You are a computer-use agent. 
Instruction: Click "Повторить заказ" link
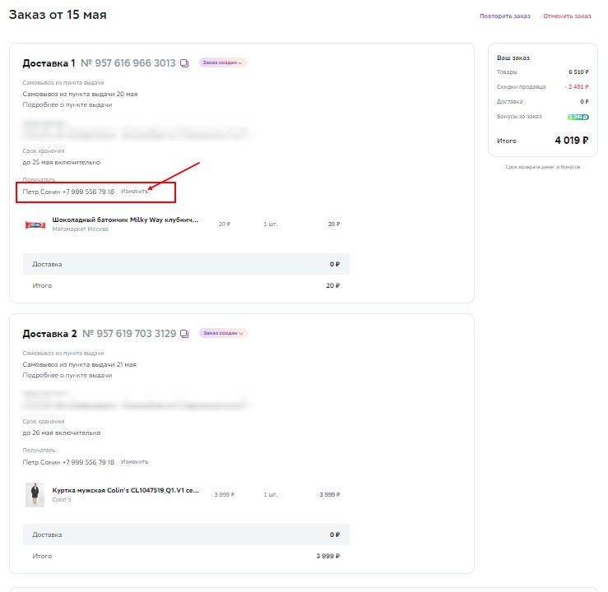[505, 16]
